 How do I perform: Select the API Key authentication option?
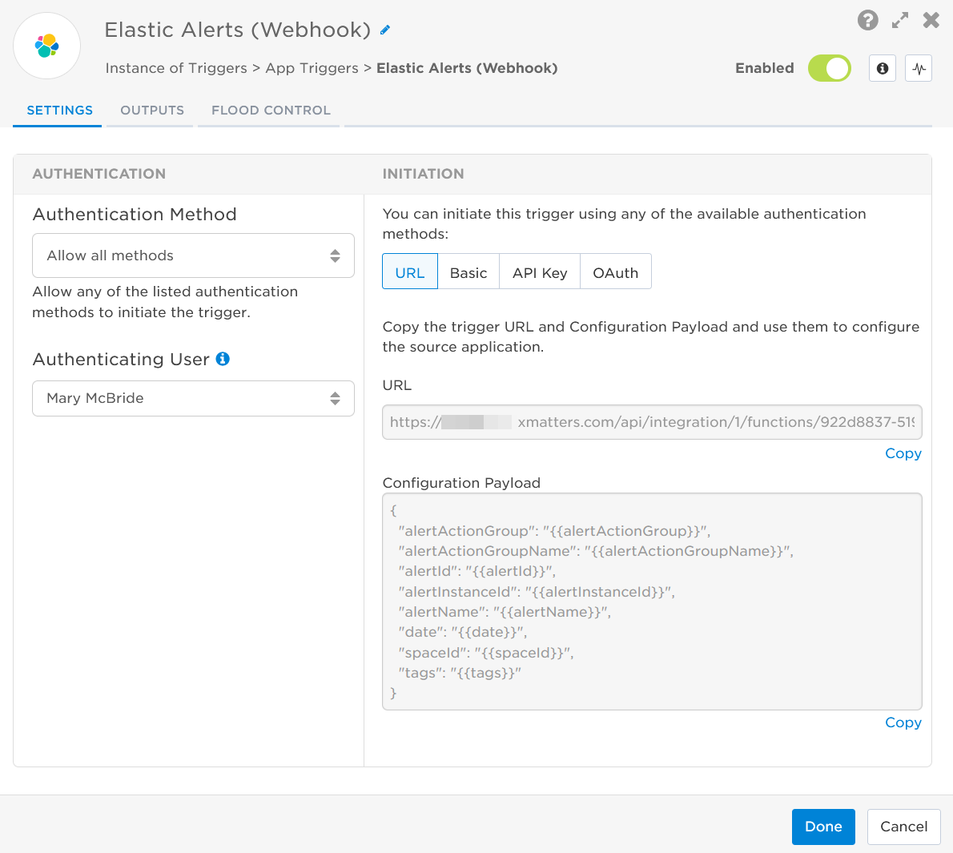[540, 273]
